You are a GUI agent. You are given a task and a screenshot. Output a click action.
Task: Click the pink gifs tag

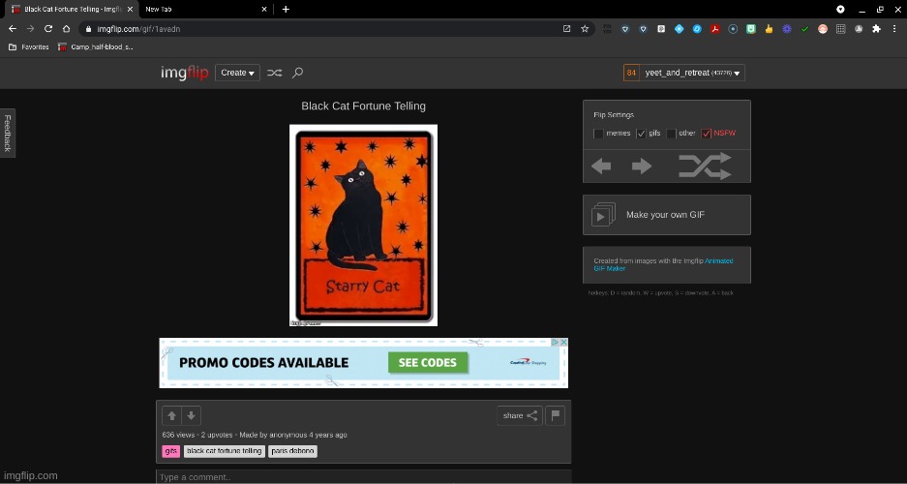170,451
